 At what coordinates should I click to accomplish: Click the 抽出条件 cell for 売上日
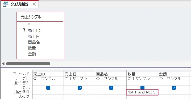click(x=80, y=92)
